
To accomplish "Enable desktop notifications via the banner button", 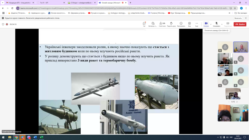I will (238, 18).
